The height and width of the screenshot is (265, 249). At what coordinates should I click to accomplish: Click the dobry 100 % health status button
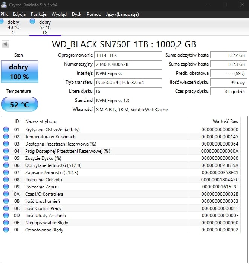point(19,72)
